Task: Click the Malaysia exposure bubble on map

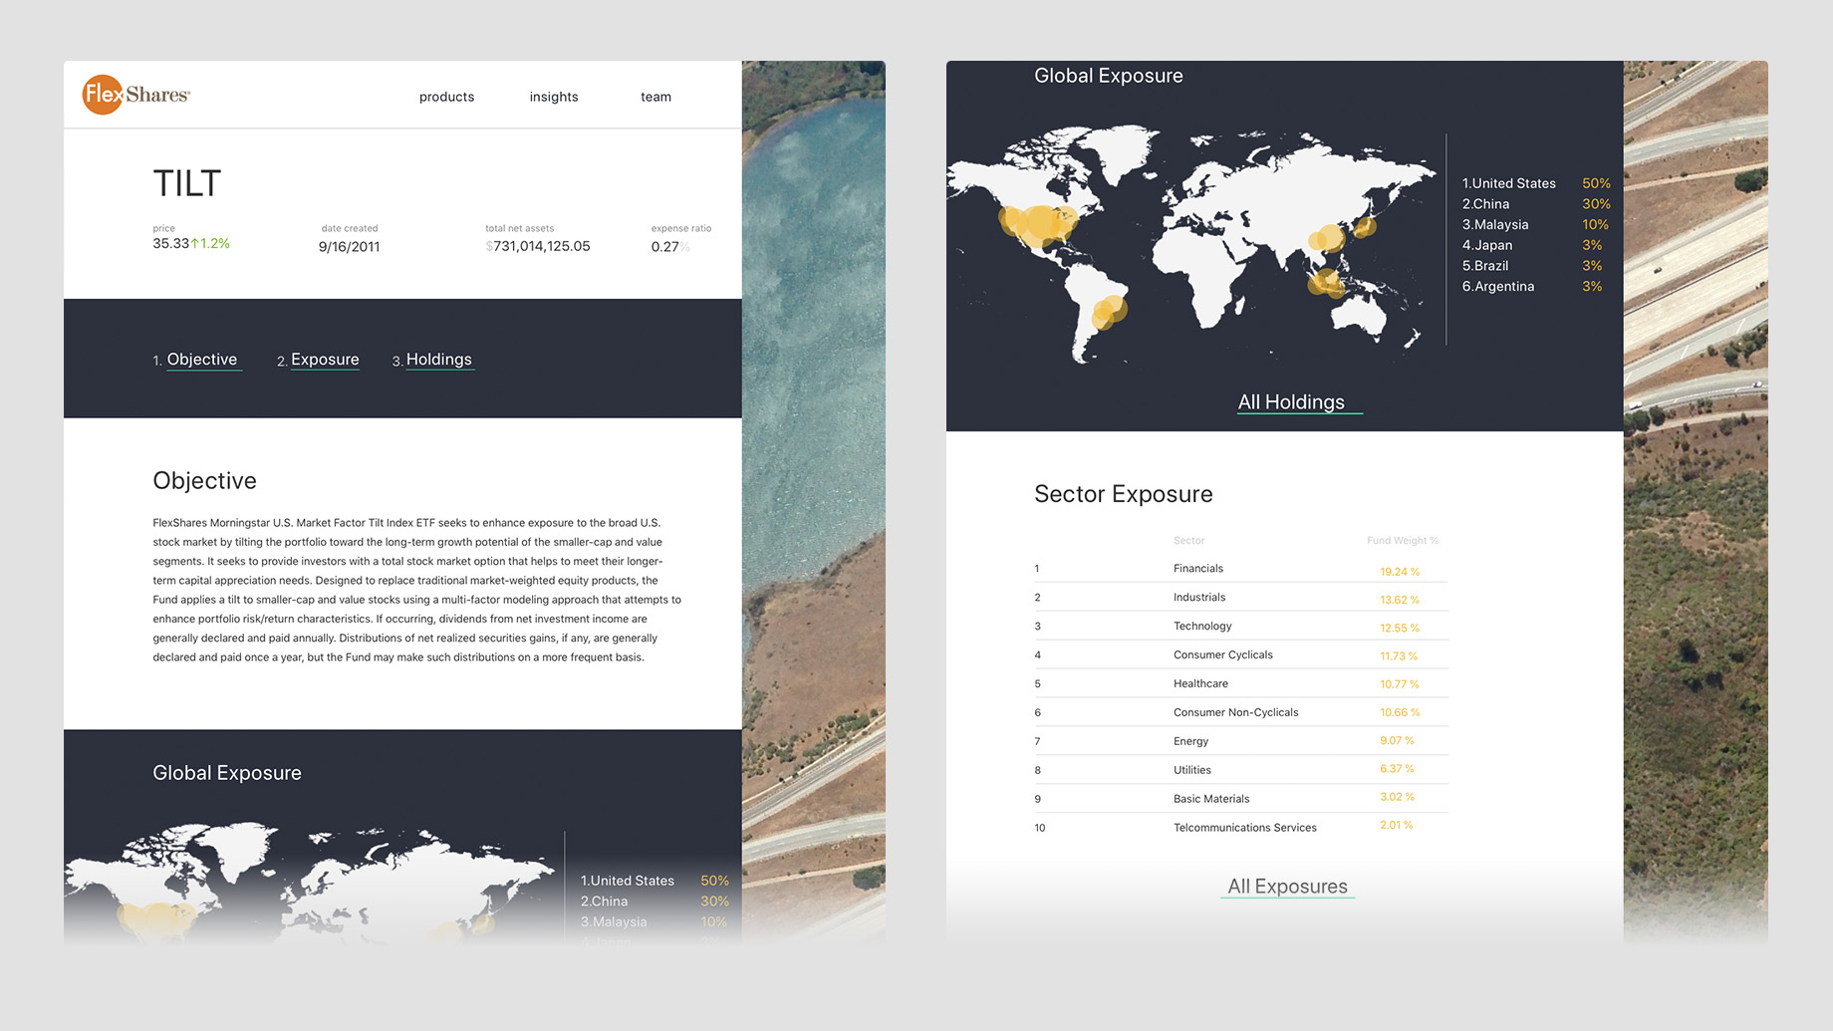Action: coord(1325,282)
